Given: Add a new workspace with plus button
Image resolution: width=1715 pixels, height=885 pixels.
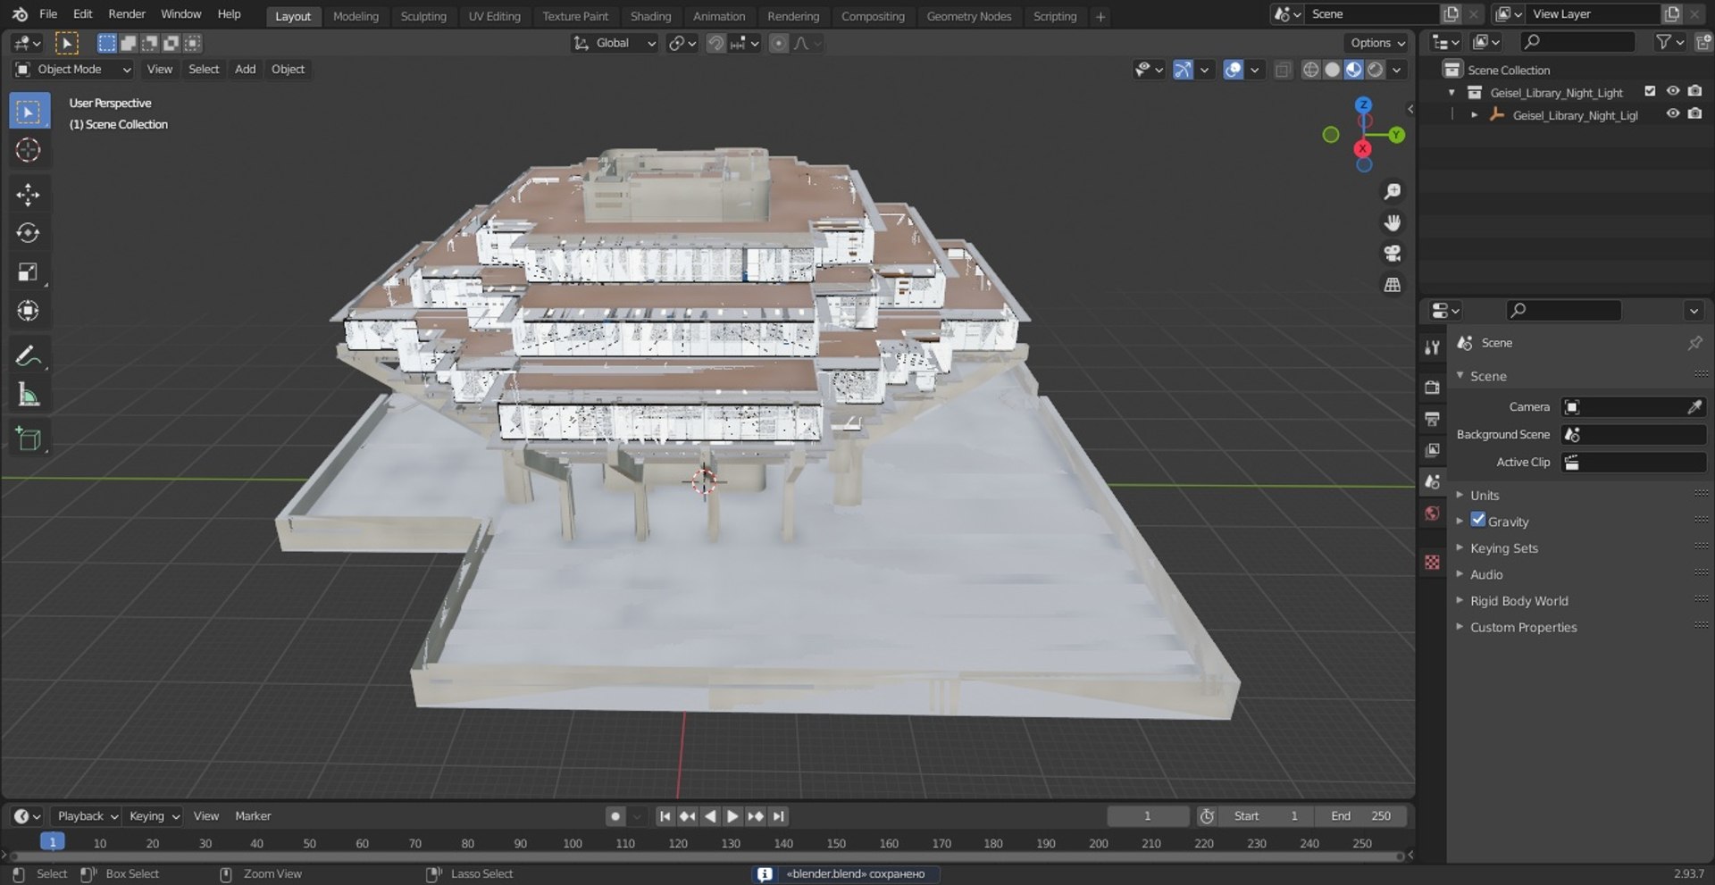Looking at the screenshot, I should (1100, 16).
